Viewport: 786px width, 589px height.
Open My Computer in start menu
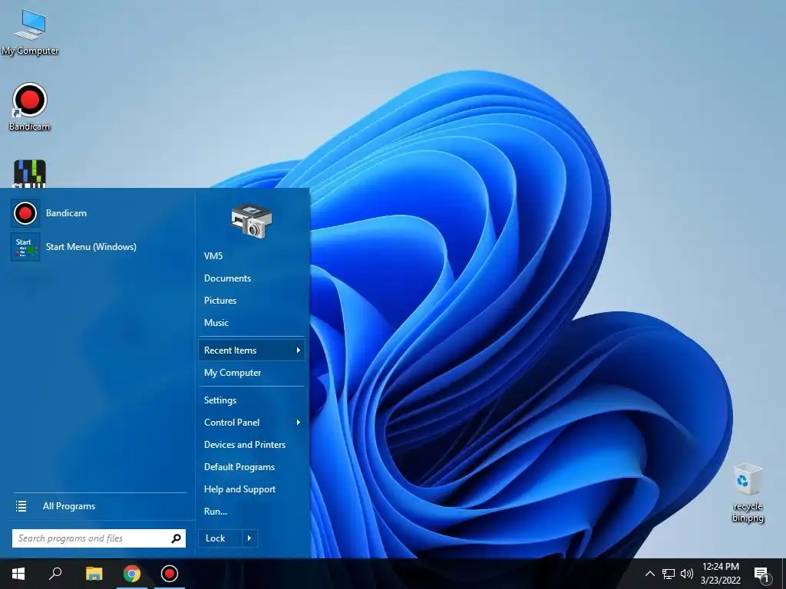point(251,373)
